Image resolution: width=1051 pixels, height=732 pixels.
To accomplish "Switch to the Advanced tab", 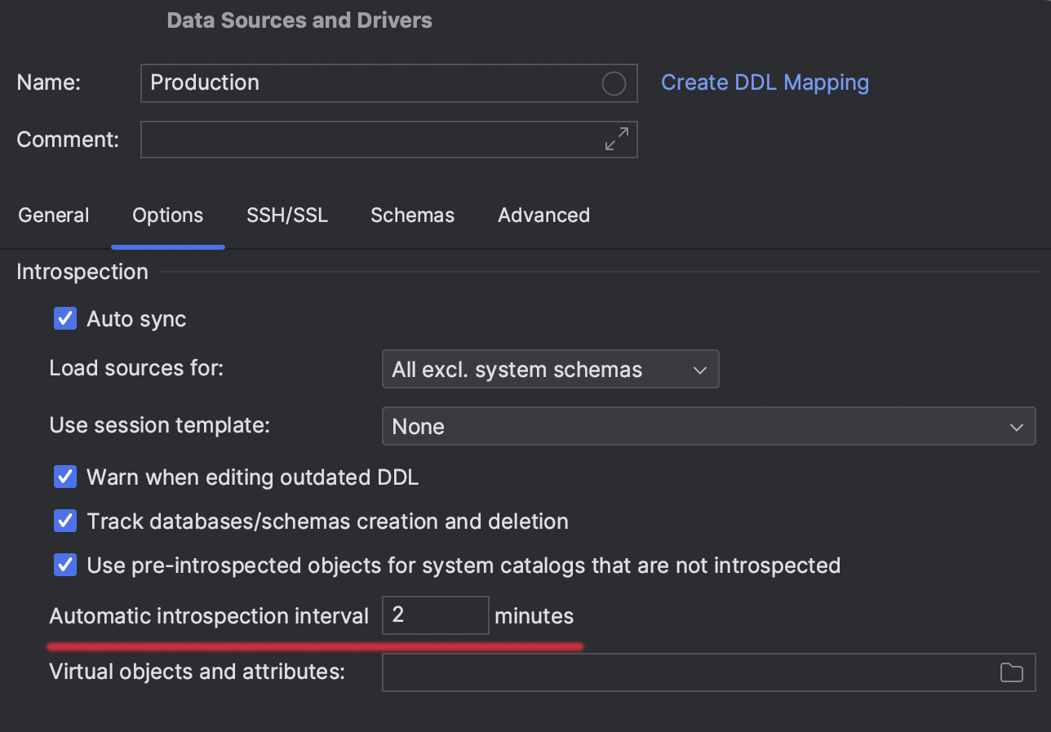I will pos(543,215).
